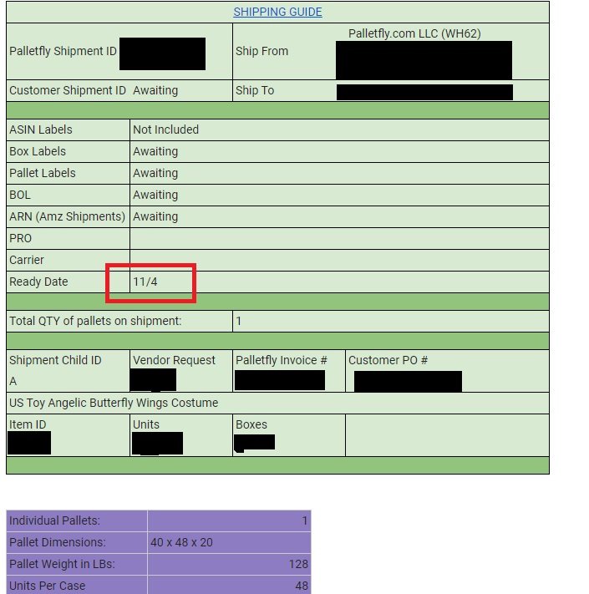This screenshot has height=594, width=589.
Task: Open the SHIPPING GUIDE link
Action: (x=277, y=12)
